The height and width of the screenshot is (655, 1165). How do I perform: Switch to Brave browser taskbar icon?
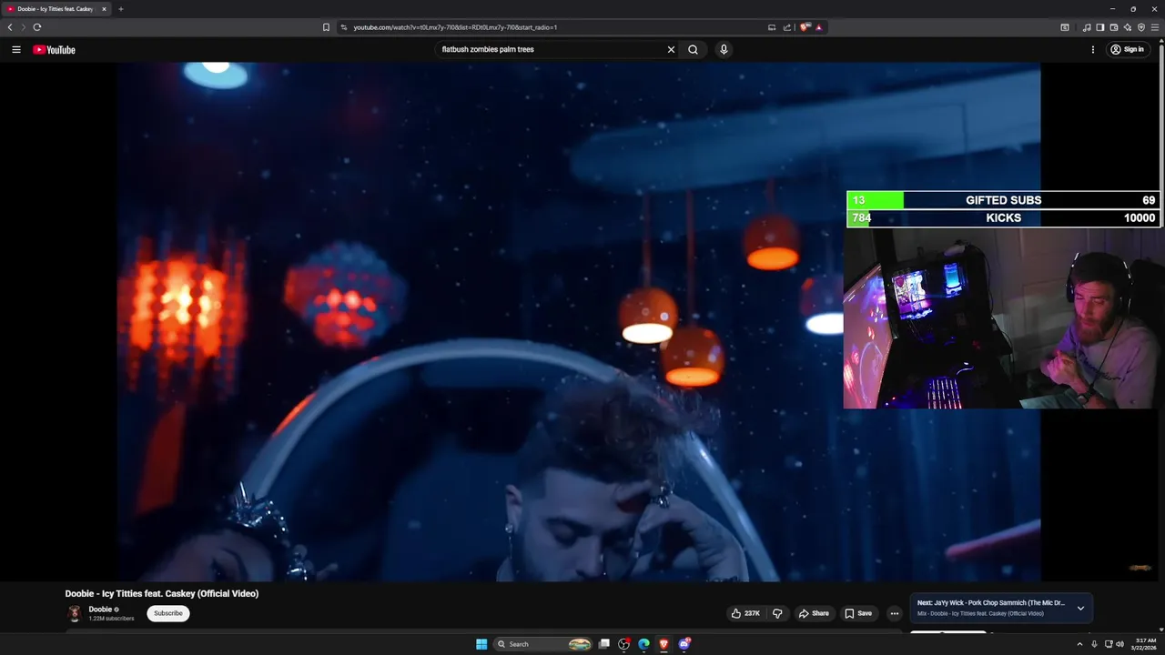click(664, 644)
